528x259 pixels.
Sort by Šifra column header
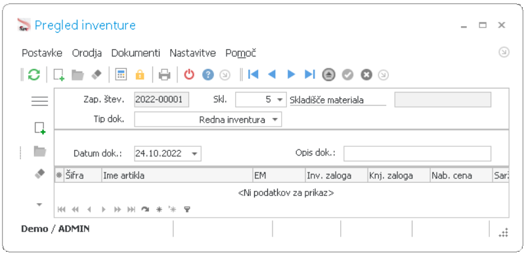pyautogui.click(x=83, y=175)
